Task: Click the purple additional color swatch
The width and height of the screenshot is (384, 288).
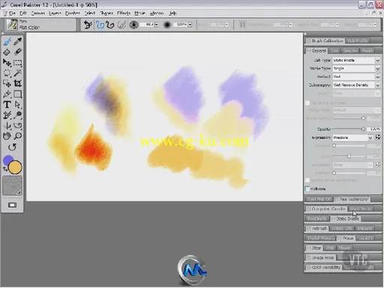Action: click(x=7, y=160)
